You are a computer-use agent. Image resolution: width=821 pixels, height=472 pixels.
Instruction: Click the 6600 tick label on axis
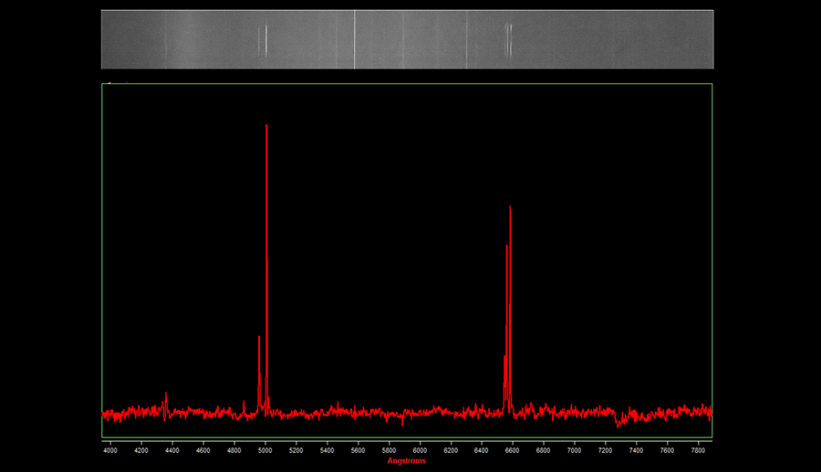pyautogui.click(x=513, y=449)
